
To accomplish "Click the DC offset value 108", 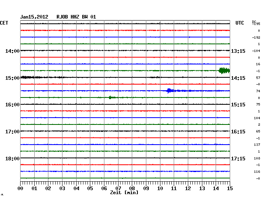I will [x=257, y=158].
